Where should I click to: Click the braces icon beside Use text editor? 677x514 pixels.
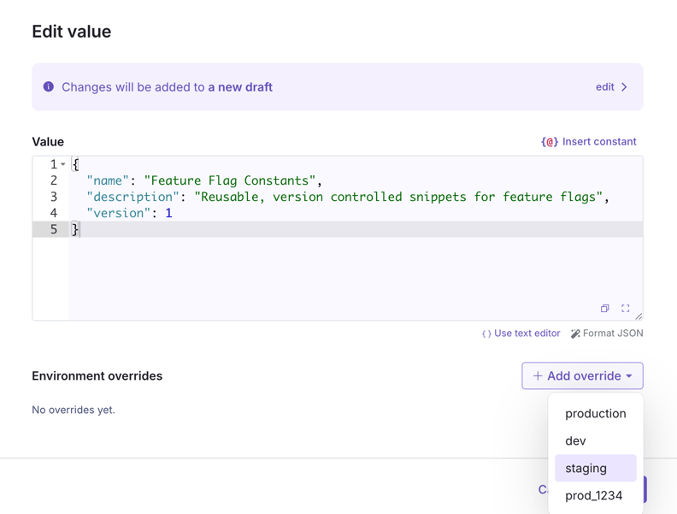(x=486, y=334)
